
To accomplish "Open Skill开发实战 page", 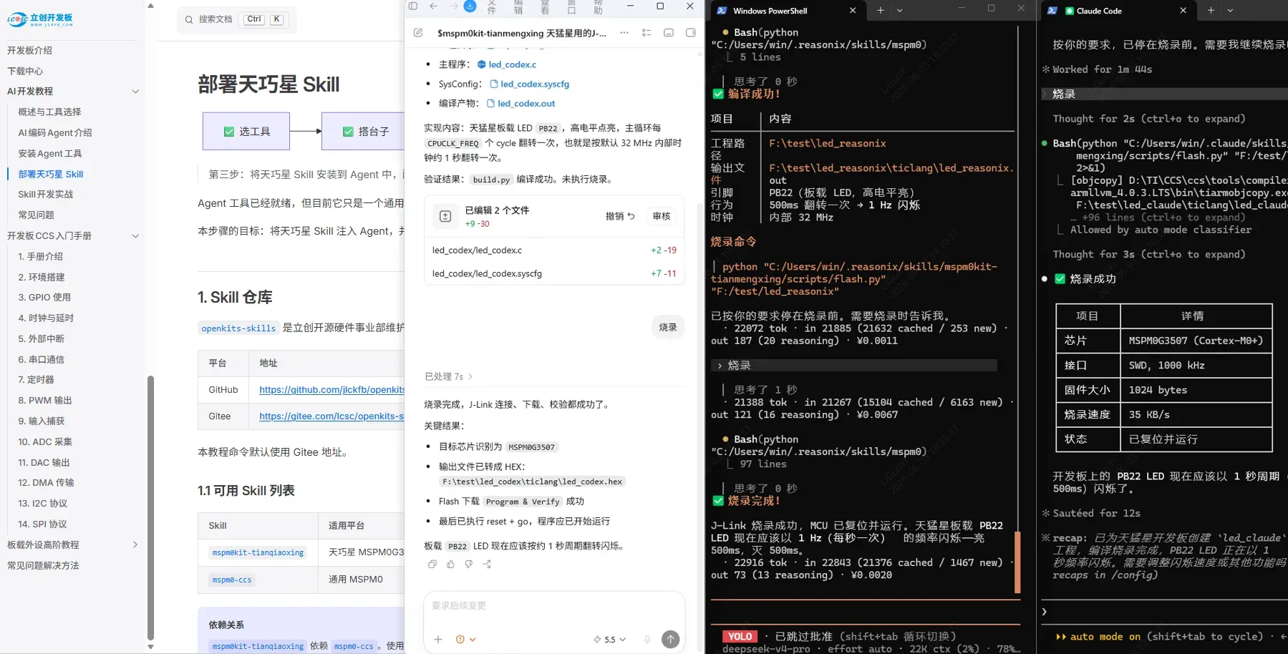I will tap(46, 195).
